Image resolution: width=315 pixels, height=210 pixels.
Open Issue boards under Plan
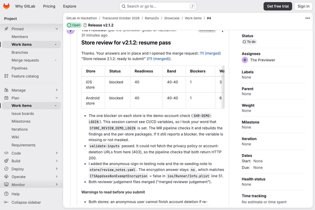tap(23, 113)
